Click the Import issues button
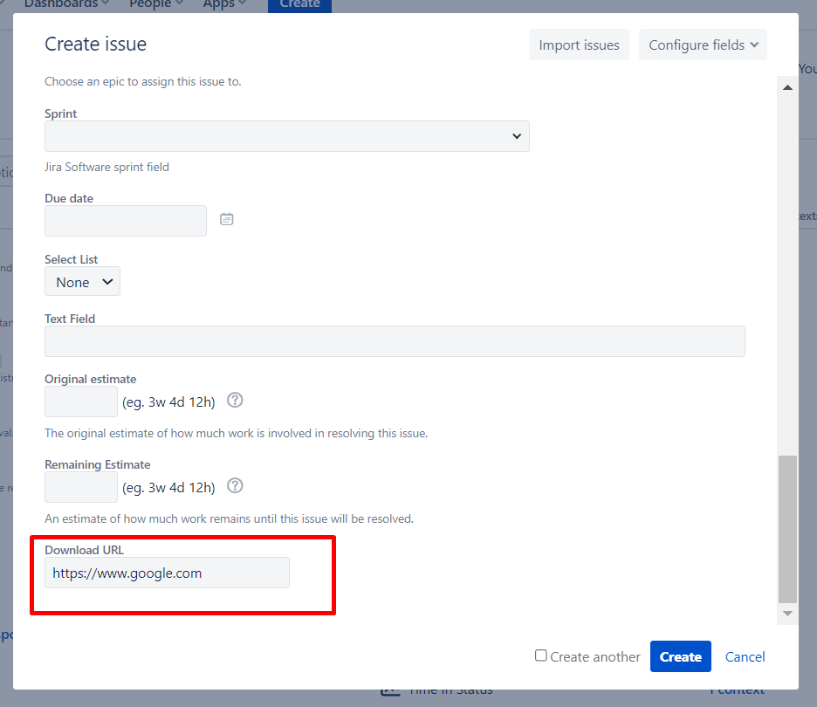This screenshot has width=817, height=707. (x=579, y=45)
